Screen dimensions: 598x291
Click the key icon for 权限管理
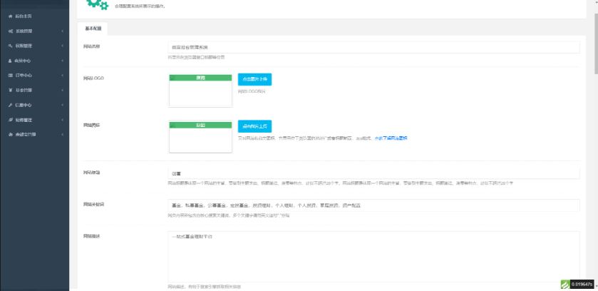tap(10, 46)
